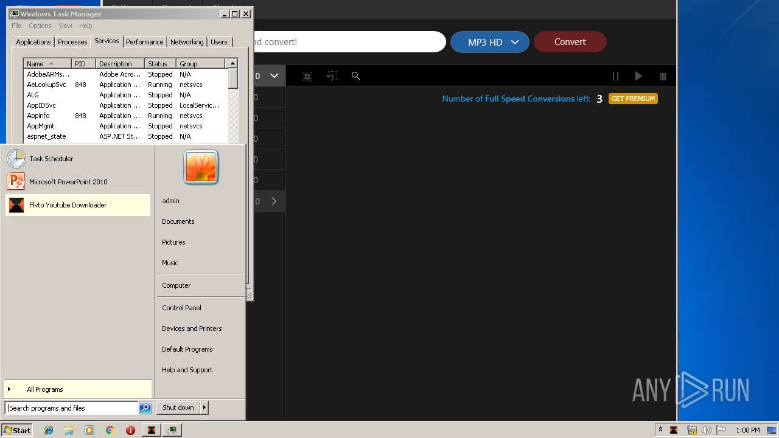Expand the dropdown chevron beside 0
The height and width of the screenshot is (438, 779).
pos(274,76)
